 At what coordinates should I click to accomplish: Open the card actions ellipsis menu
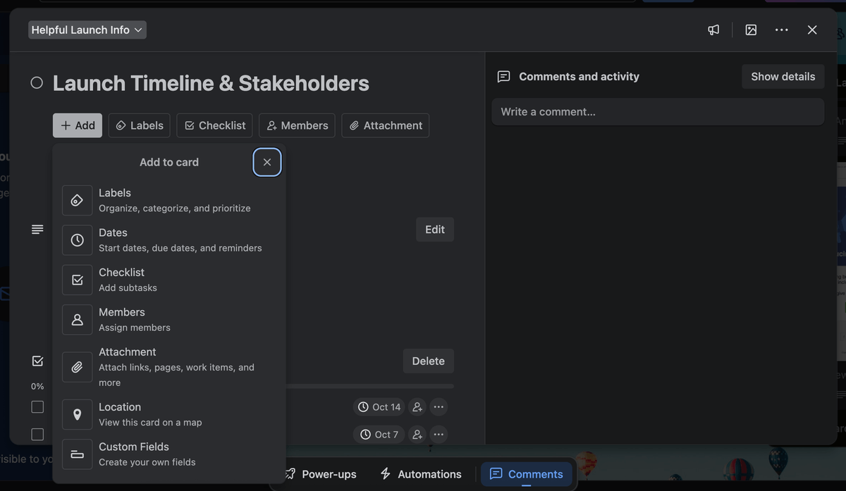[781, 30]
